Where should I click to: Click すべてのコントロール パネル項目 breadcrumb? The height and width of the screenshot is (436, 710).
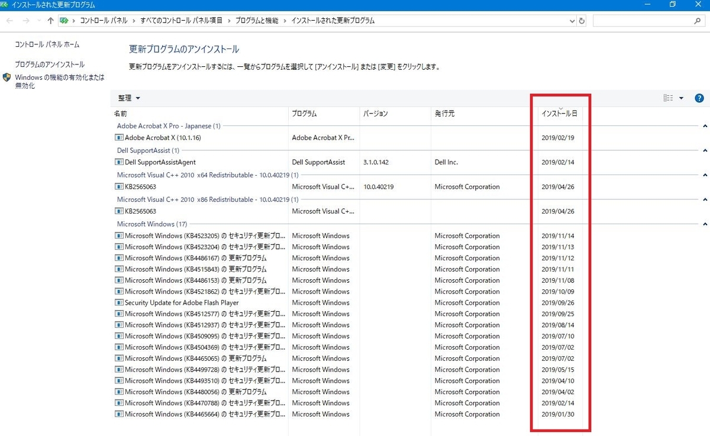181,21
